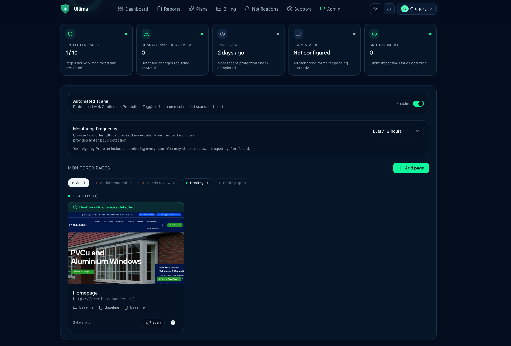Toggle light theme with sun icon

point(376,9)
